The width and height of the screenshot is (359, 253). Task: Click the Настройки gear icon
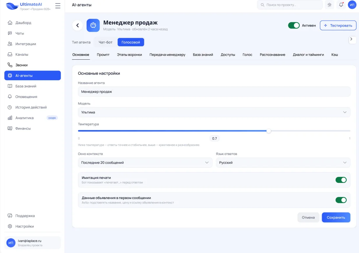pyautogui.click(x=10, y=226)
